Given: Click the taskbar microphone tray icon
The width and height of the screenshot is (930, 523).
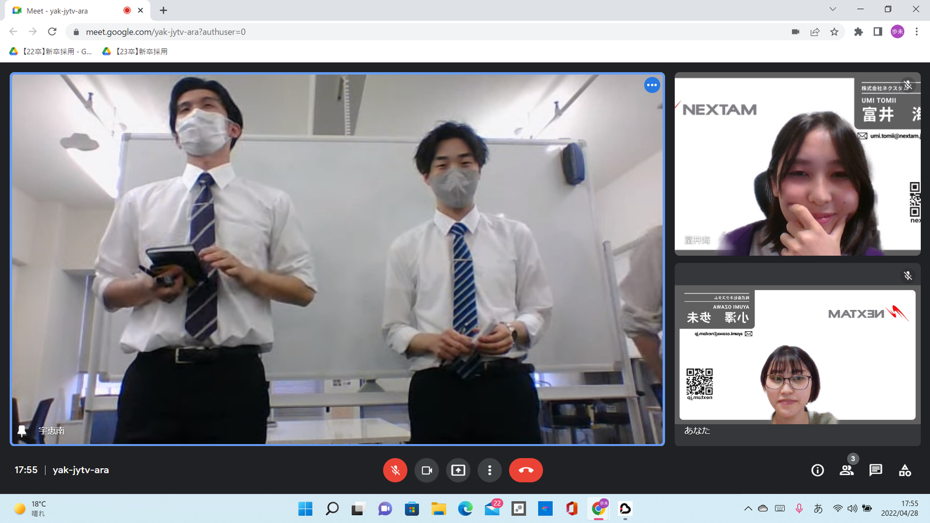Looking at the screenshot, I should coord(799,509).
